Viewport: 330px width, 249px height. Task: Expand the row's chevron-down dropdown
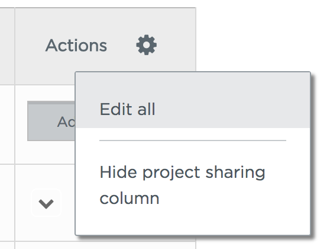[x=46, y=203]
